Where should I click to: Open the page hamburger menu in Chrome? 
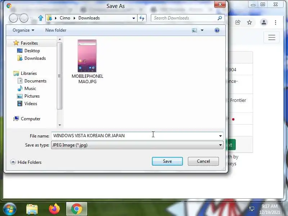pyautogui.click(x=272, y=37)
